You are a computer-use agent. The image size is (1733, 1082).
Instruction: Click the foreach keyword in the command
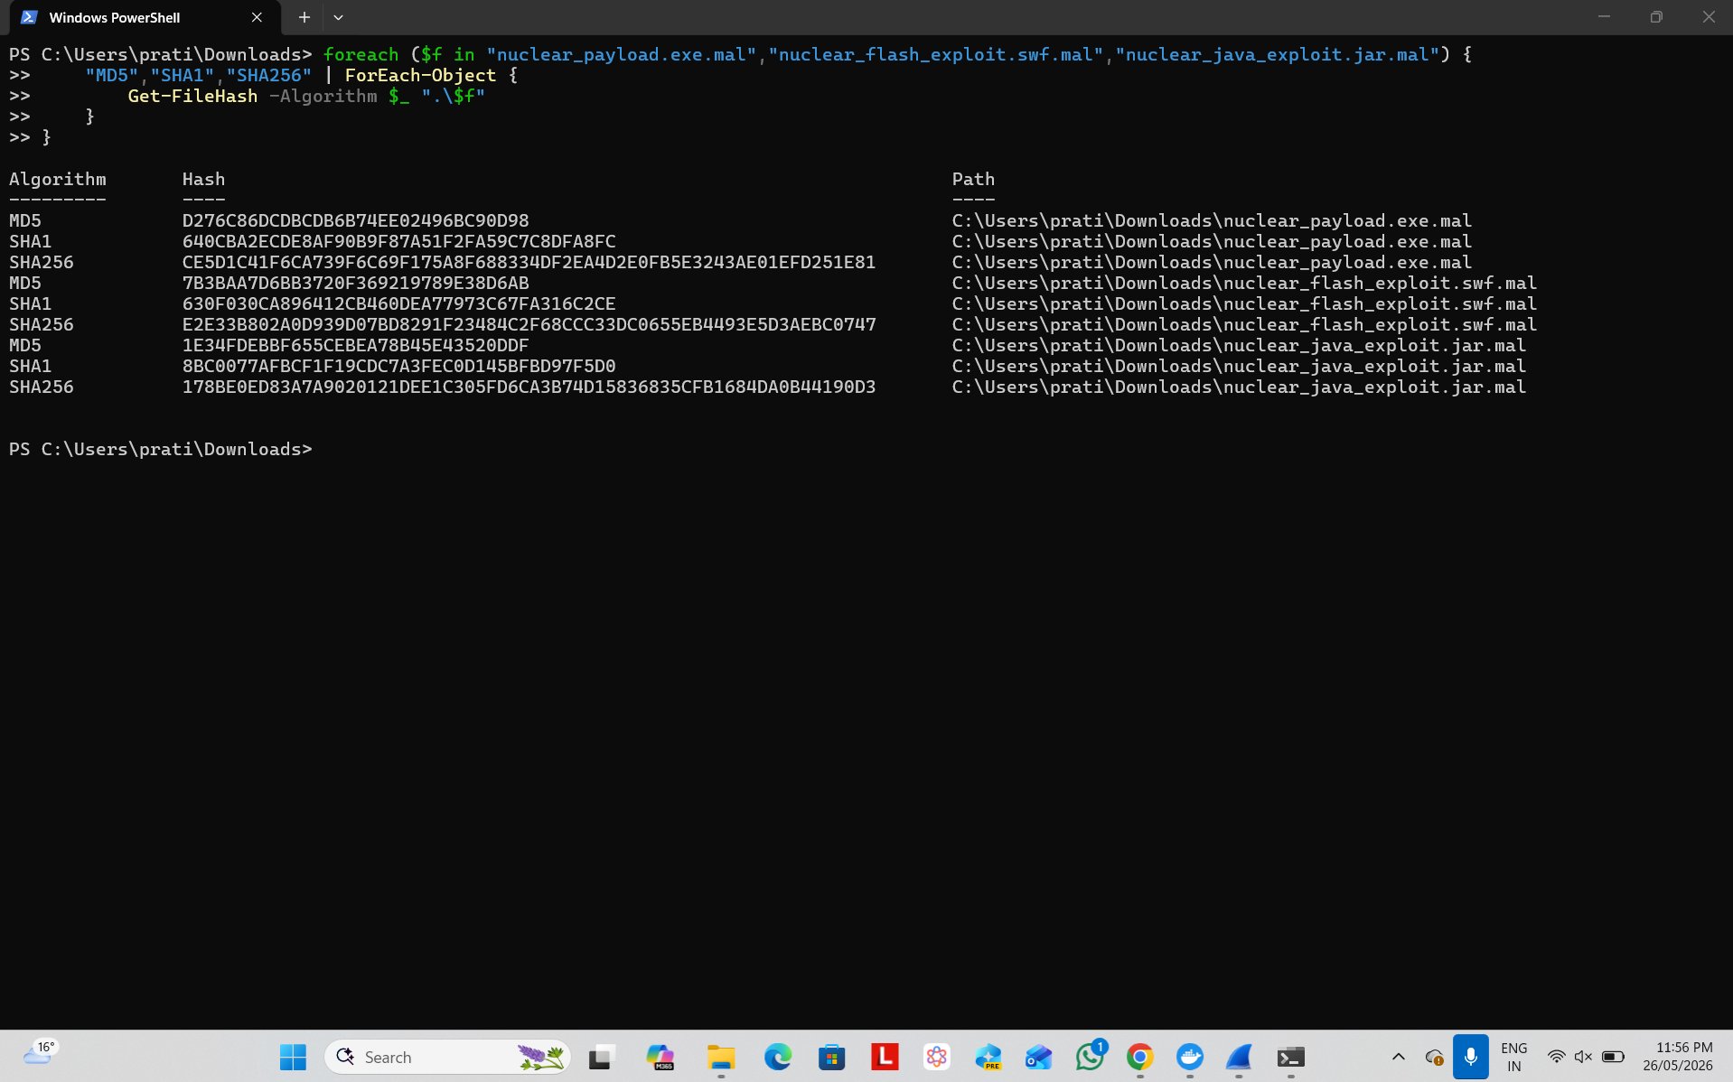(x=361, y=54)
